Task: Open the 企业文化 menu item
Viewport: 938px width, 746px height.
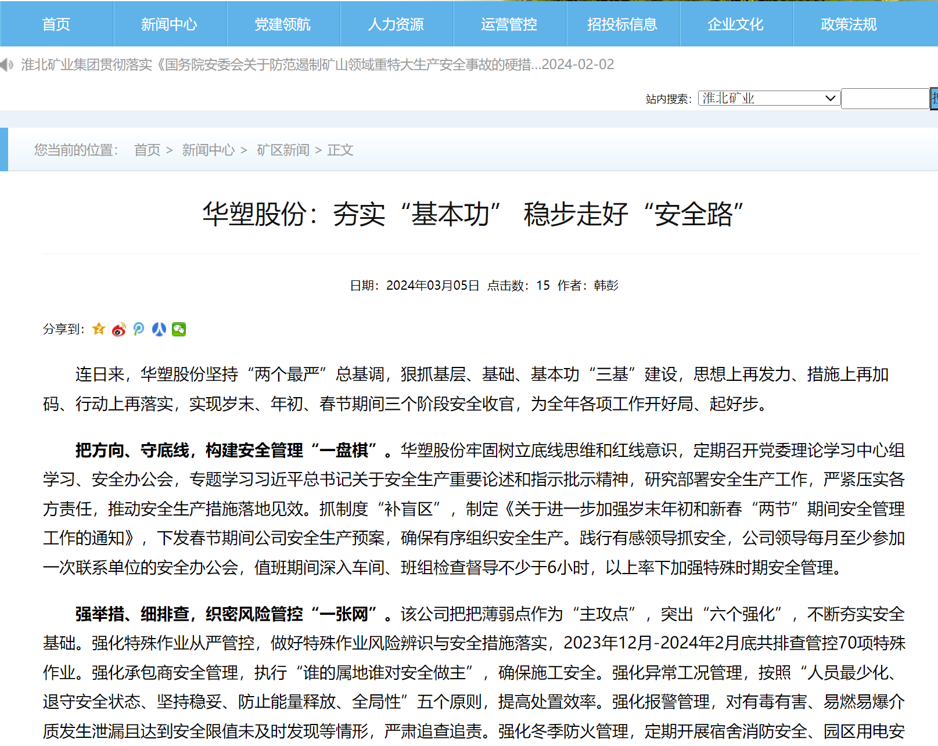Action: click(735, 24)
